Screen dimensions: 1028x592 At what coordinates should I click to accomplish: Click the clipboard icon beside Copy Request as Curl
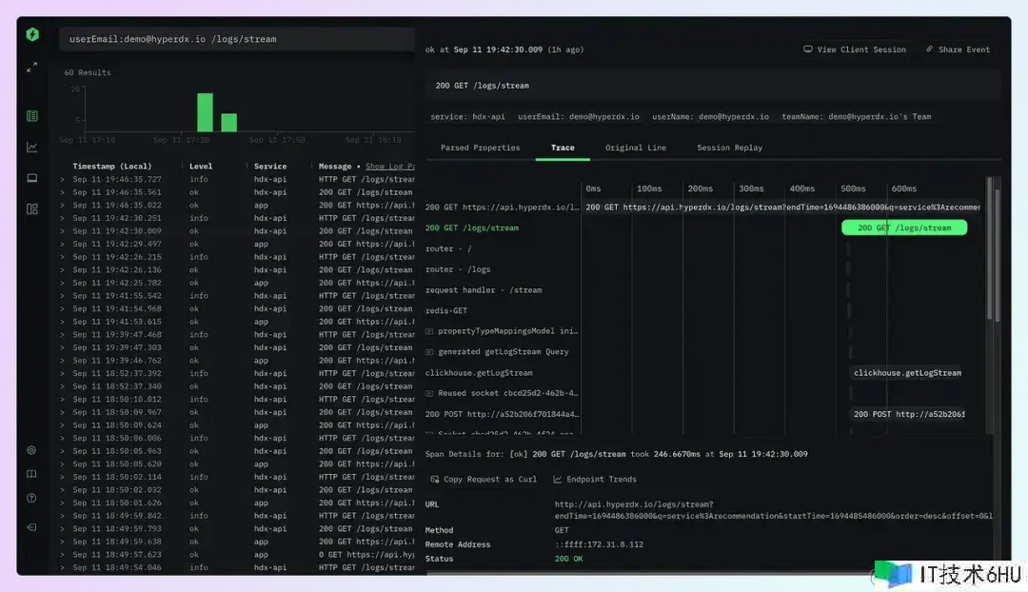point(434,480)
